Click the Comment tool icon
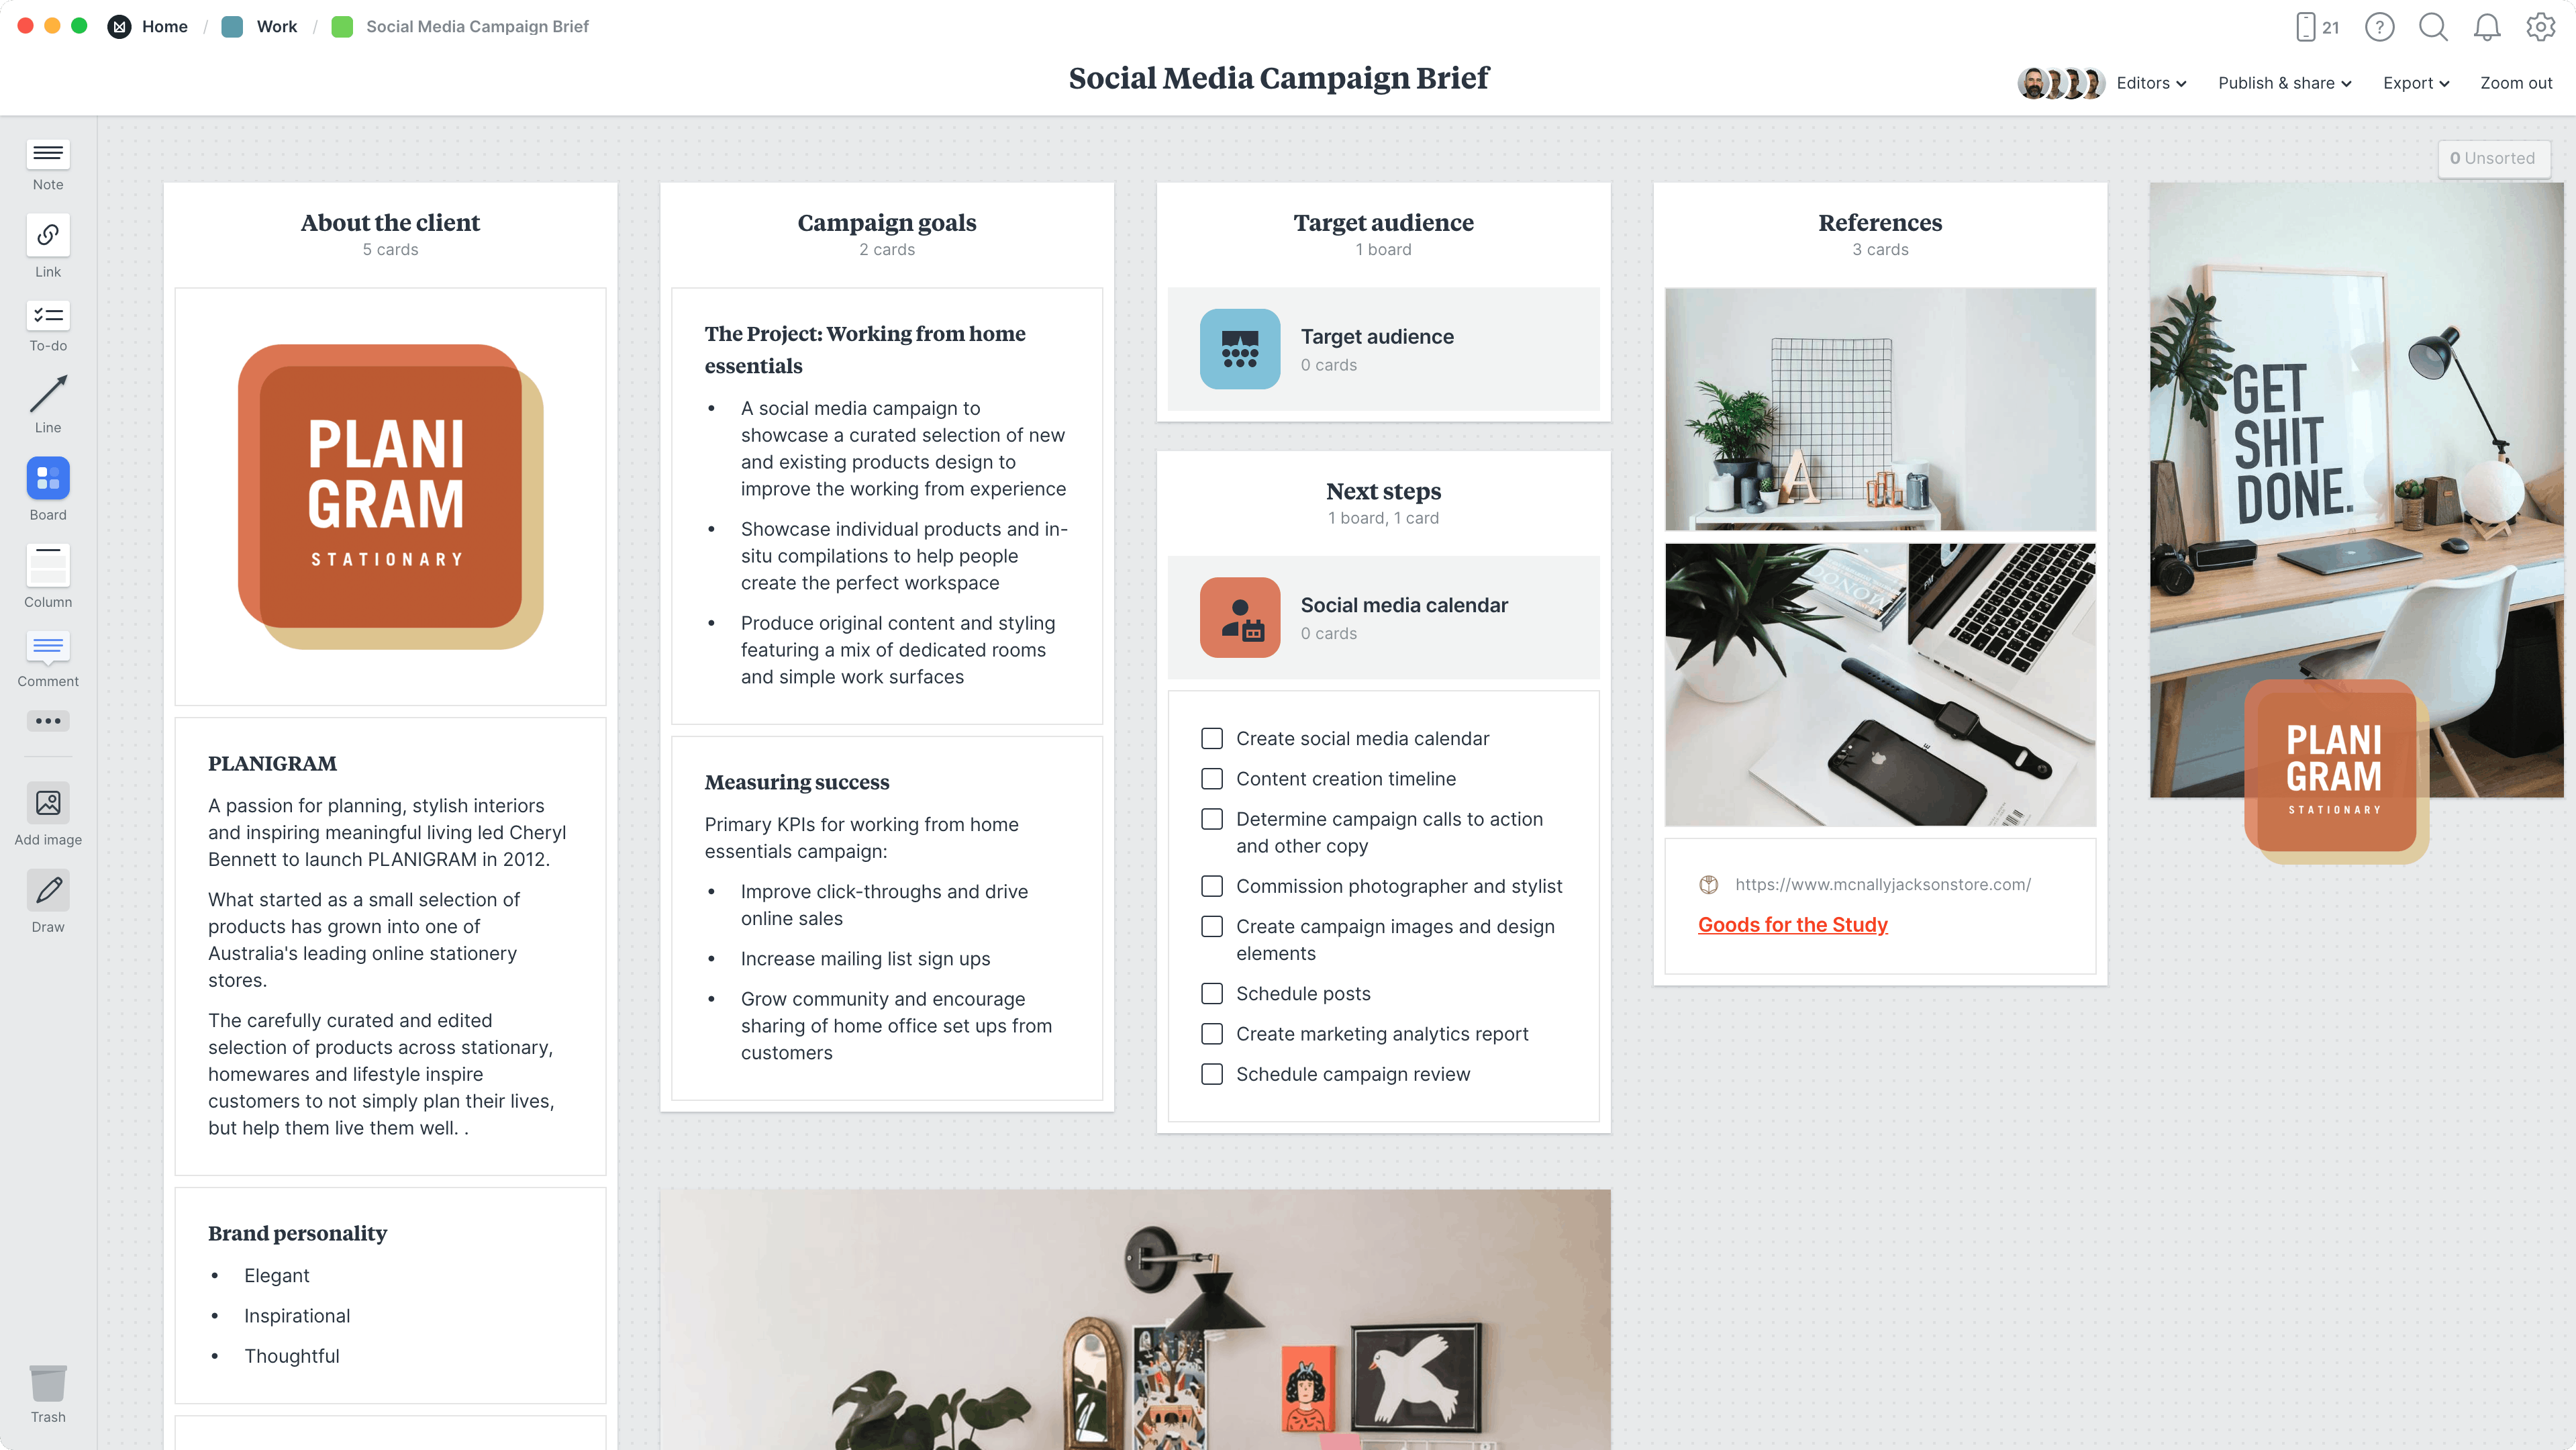 click(x=46, y=648)
